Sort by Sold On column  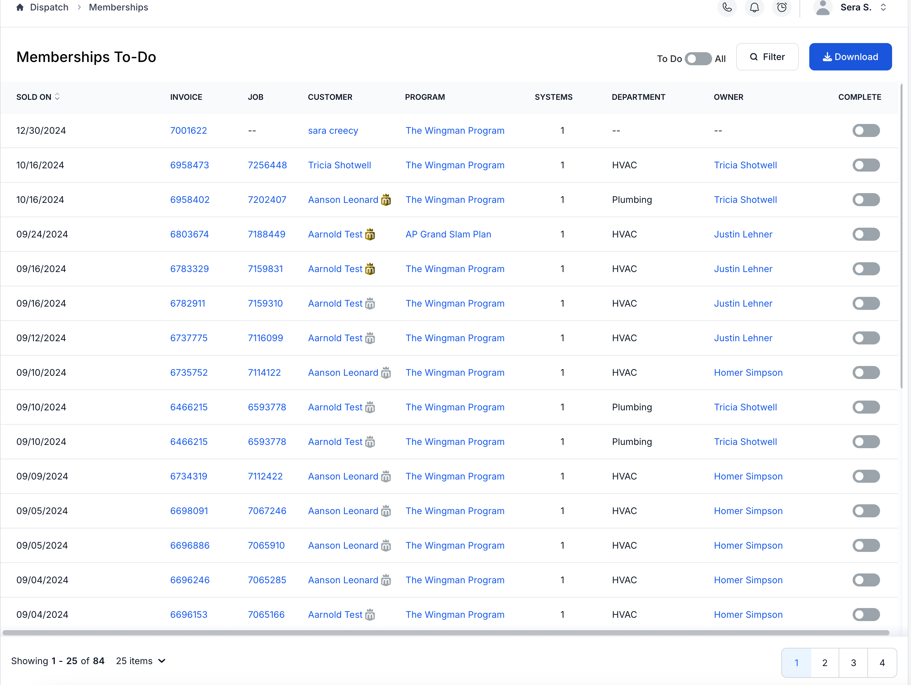tap(38, 97)
